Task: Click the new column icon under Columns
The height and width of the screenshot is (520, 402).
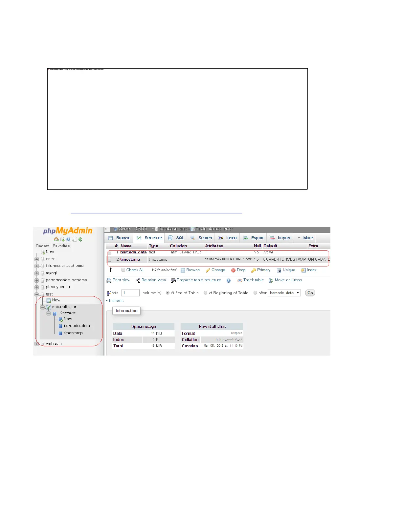Action: (60, 319)
